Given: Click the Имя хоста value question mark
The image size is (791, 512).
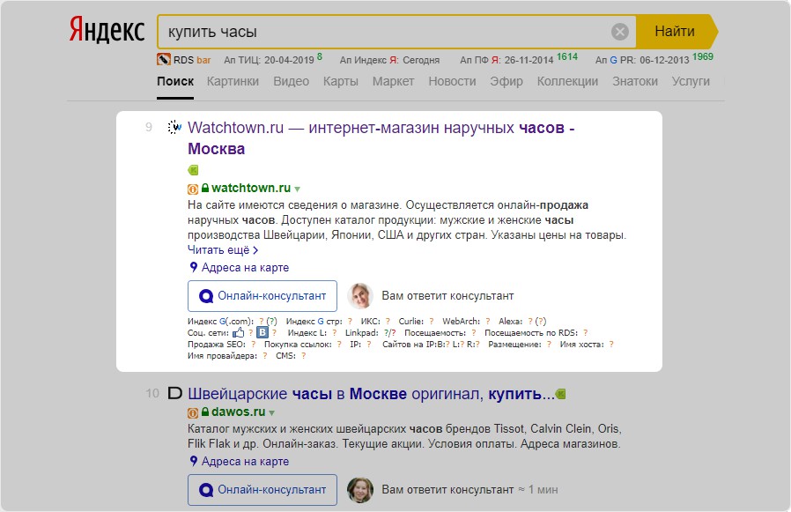Looking at the screenshot, I should [x=611, y=345].
